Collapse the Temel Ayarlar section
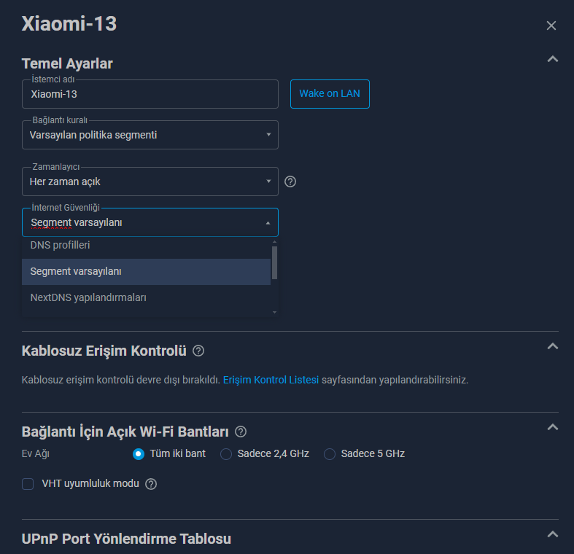 [552, 59]
